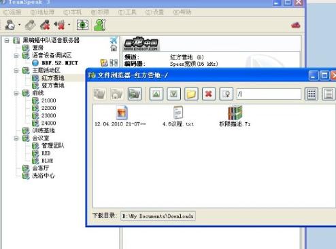Select channel 22000
This screenshot has height=249, width=336.
point(49,108)
